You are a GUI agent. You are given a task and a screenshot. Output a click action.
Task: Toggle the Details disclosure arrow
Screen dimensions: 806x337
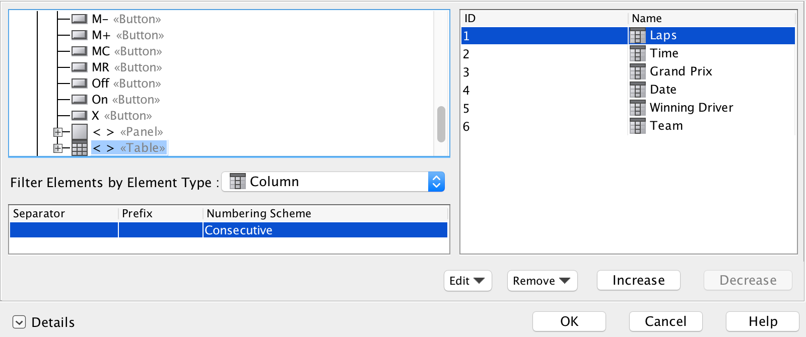(19, 322)
